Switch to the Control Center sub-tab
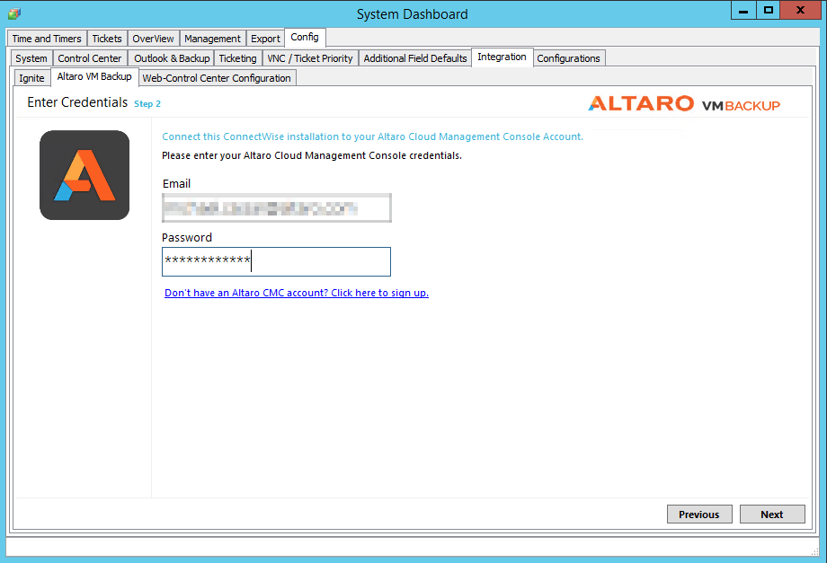The width and height of the screenshot is (827, 563). click(x=90, y=58)
